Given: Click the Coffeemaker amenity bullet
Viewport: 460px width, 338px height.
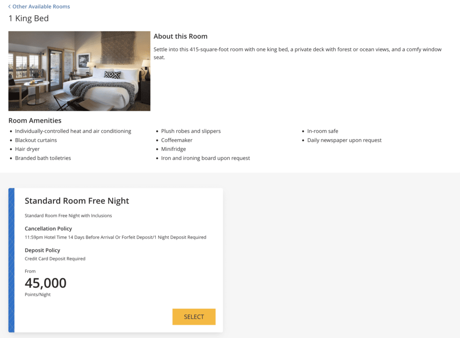Looking at the screenshot, I should click(x=177, y=140).
